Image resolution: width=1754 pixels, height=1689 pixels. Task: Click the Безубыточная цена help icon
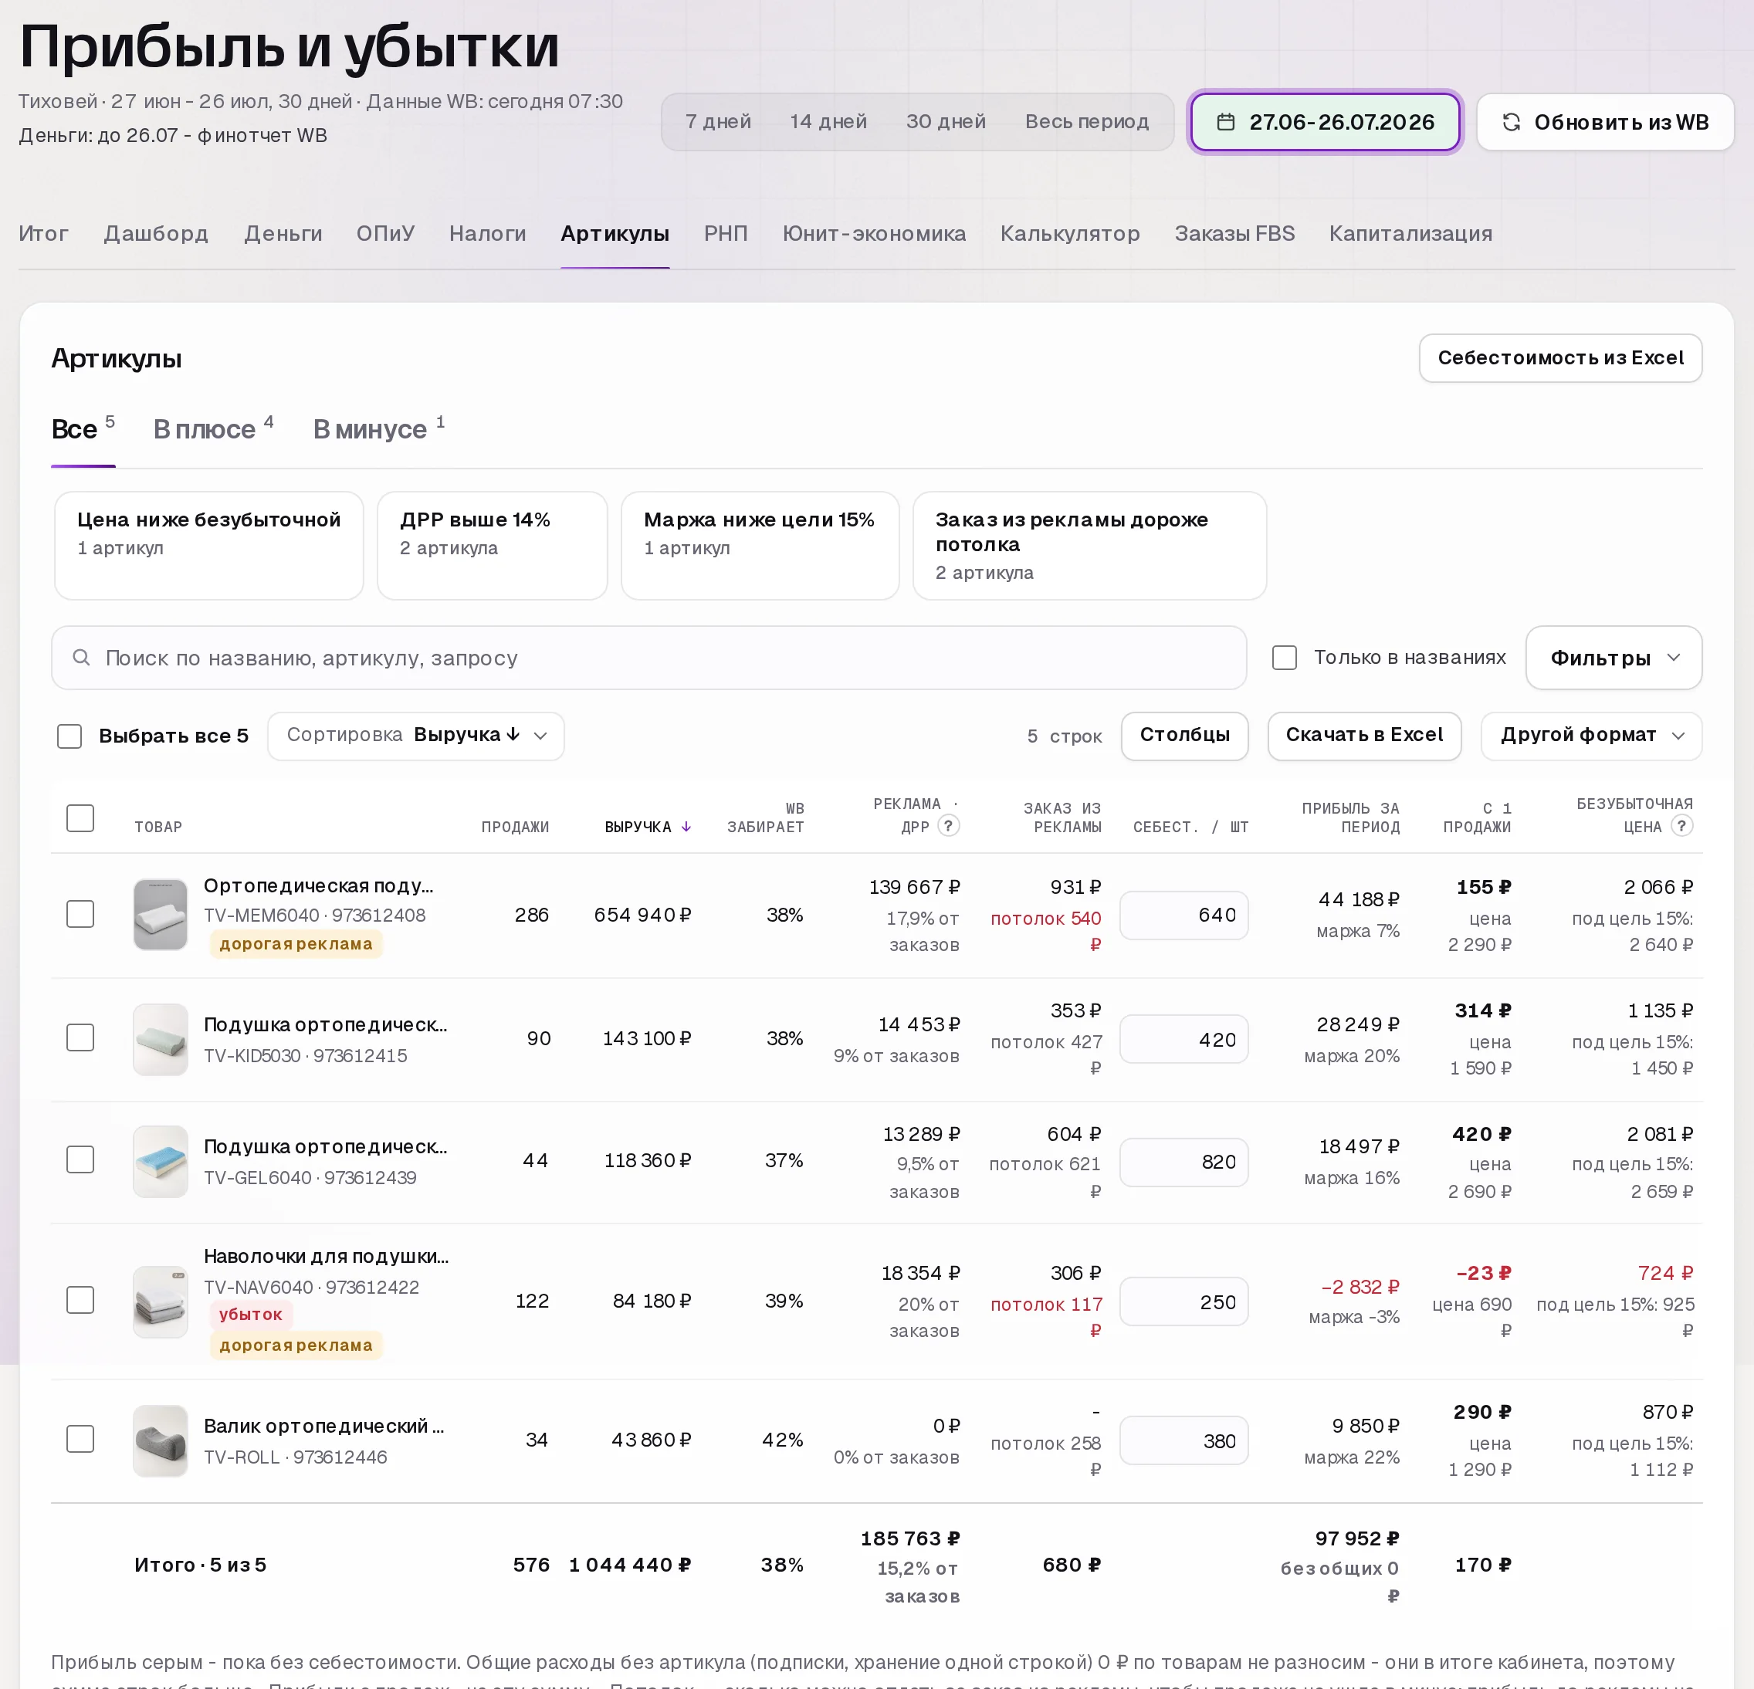pyautogui.click(x=1681, y=826)
